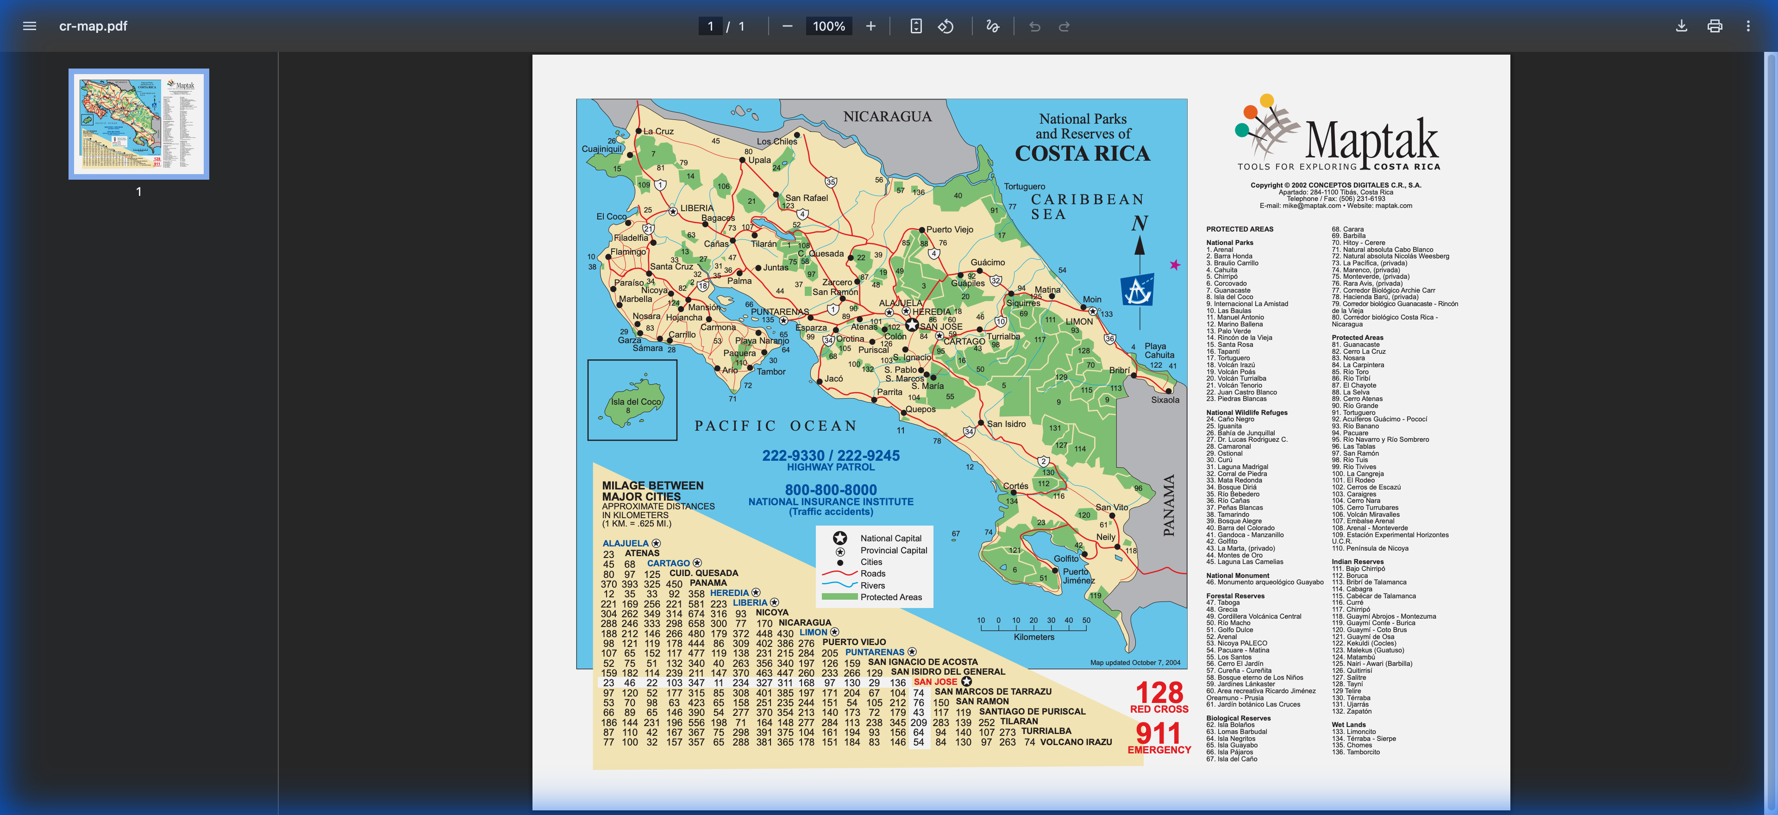Open the more options three-dot menu
Screen dimensions: 1778x815
pos(1747,26)
